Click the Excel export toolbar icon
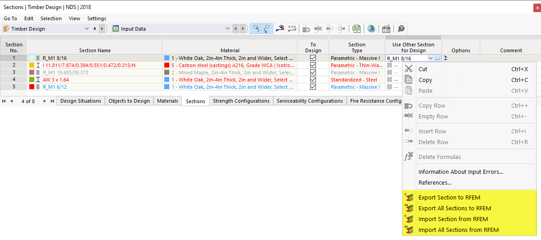 pos(356,29)
